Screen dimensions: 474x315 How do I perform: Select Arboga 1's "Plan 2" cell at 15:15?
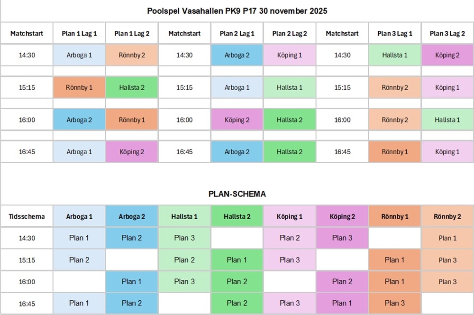click(x=79, y=260)
